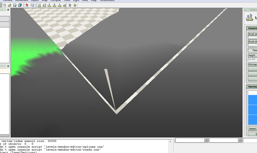This screenshot has width=257, height=153.
Task: Close the upper left docked panel
Action: (8, 10)
